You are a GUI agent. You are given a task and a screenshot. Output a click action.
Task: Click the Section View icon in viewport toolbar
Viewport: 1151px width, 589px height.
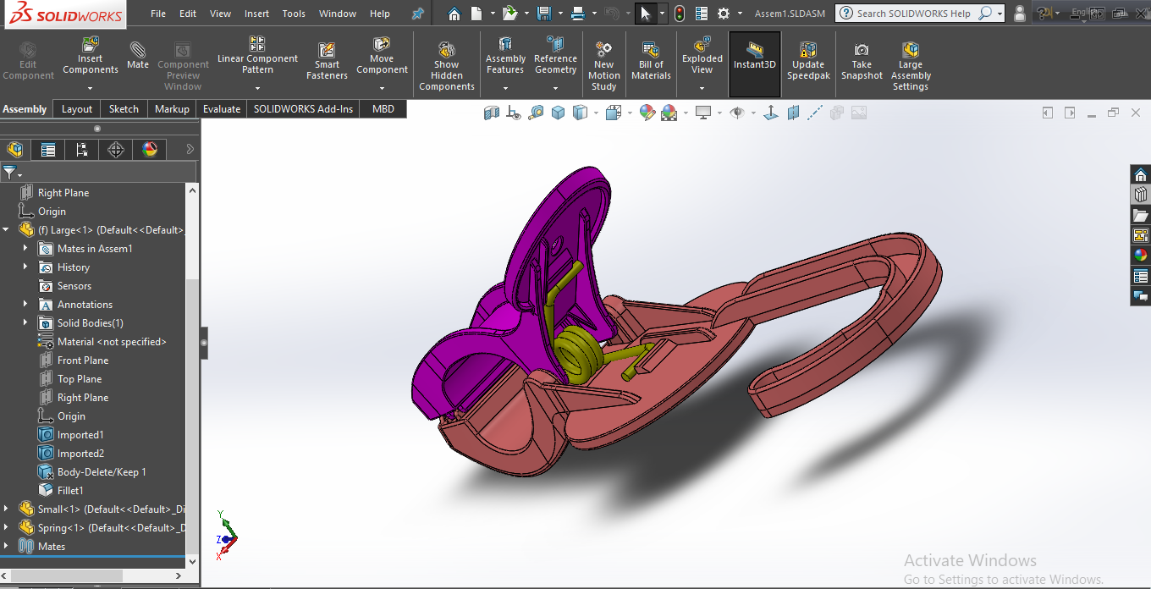pyautogui.click(x=493, y=113)
